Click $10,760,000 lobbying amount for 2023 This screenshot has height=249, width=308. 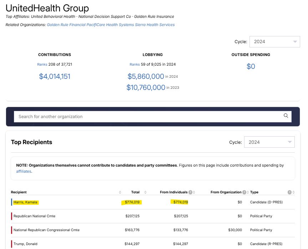(146, 87)
